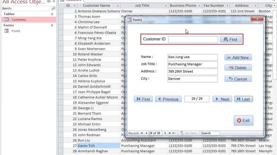Select the Roland Wacker cell
Screen dimensions: 277x155
coord(99,54)
